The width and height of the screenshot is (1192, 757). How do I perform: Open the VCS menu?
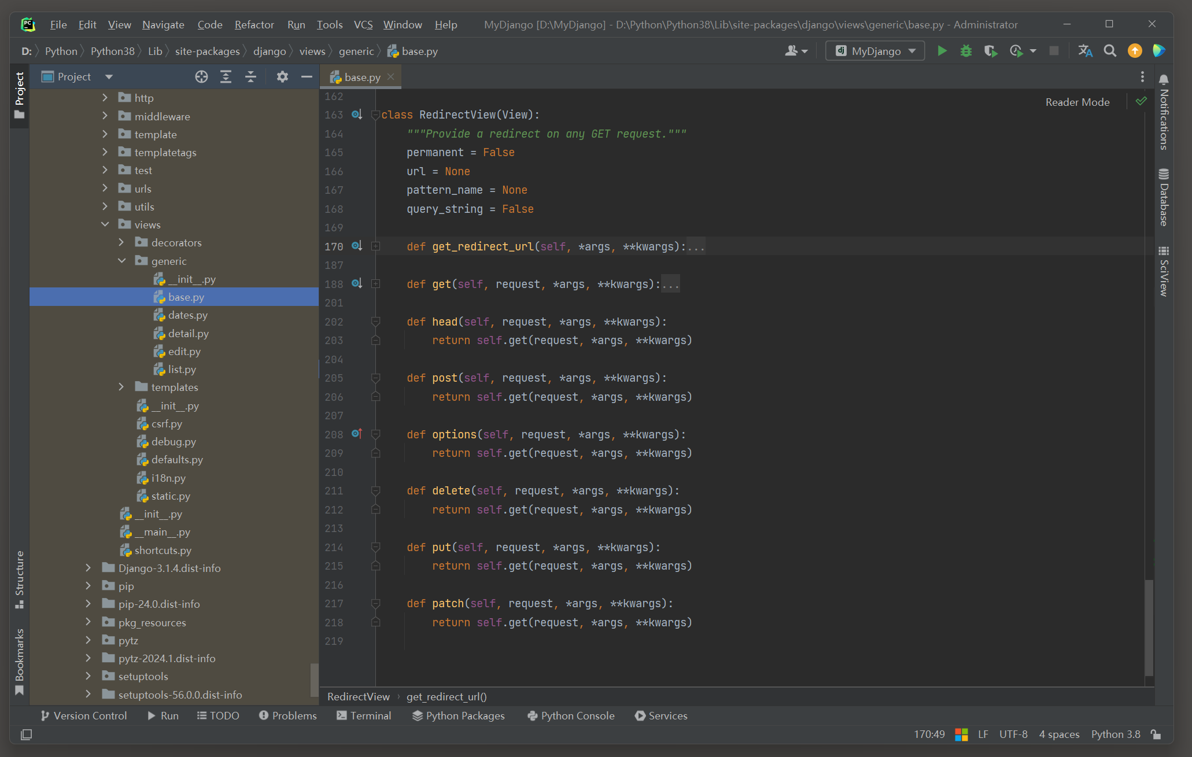point(363,24)
